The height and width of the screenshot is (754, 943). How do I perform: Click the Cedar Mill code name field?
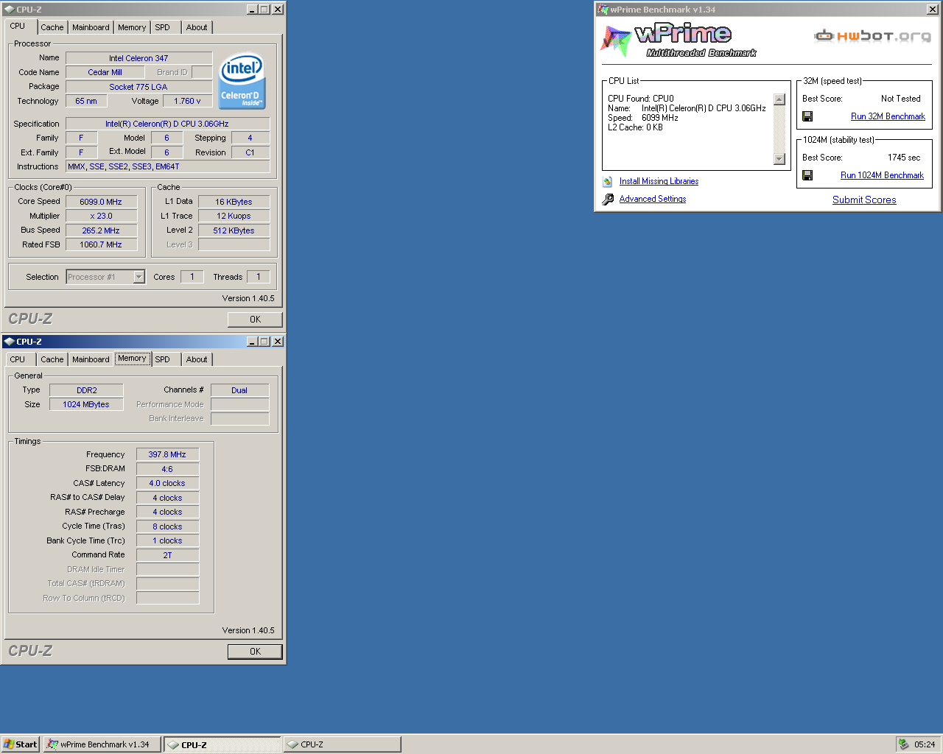tap(105, 72)
